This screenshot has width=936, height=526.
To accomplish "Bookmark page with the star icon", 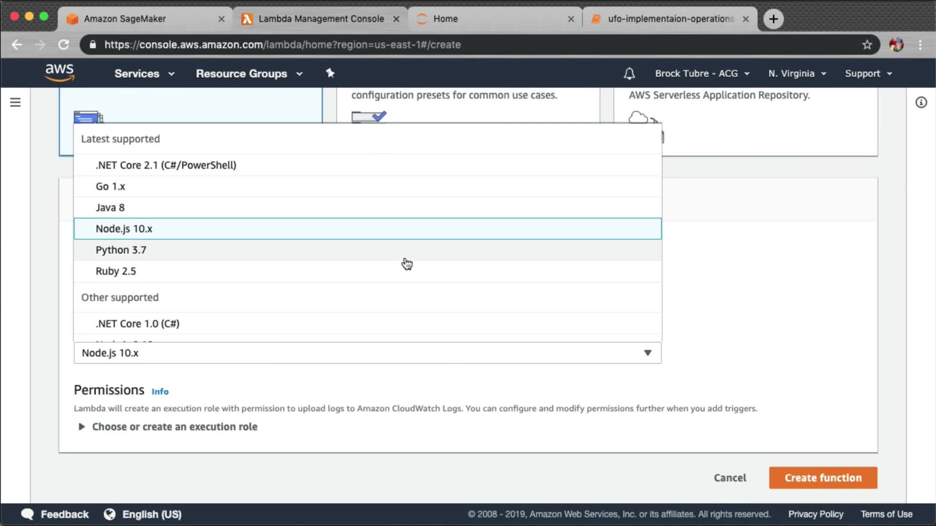I will point(867,45).
